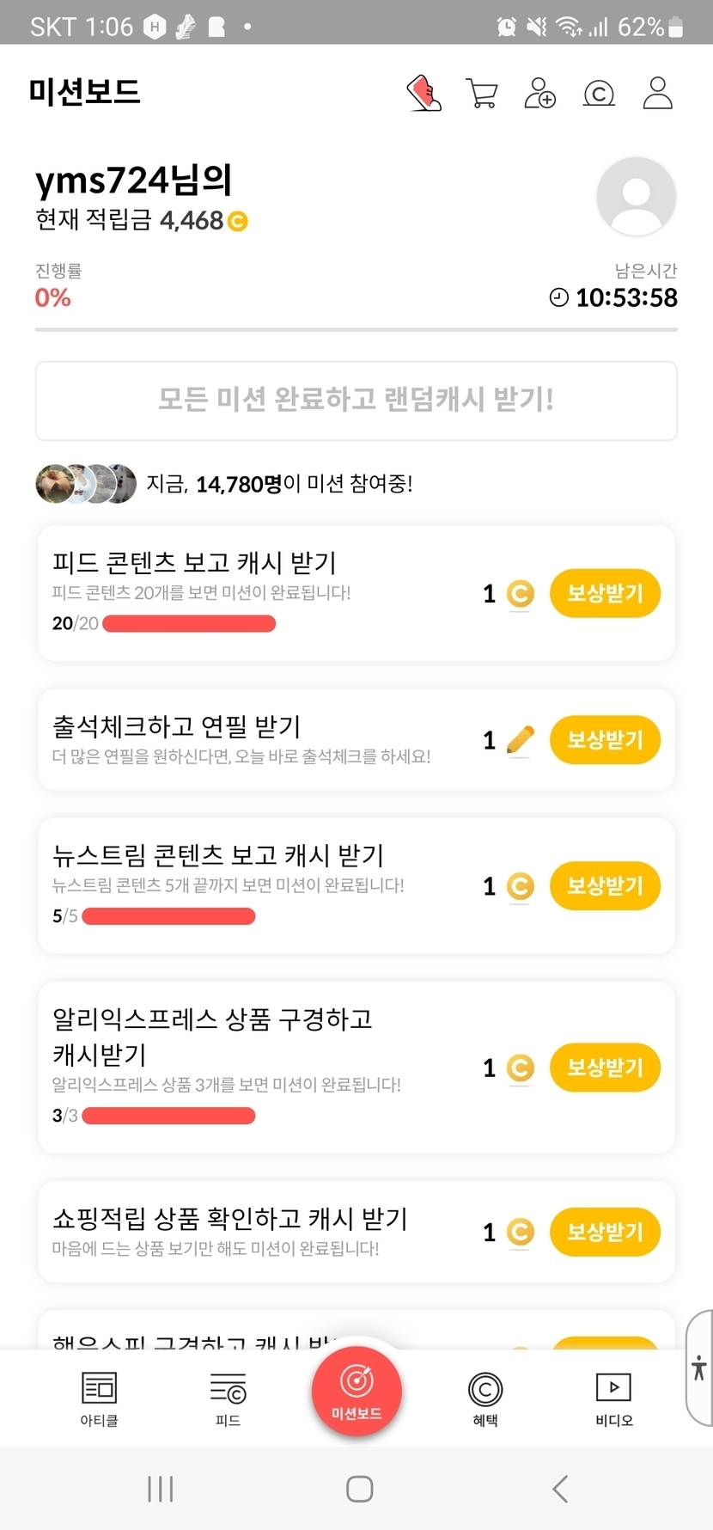
Task: Open the 혜택 tab
Action: [x=485, y=1398]
